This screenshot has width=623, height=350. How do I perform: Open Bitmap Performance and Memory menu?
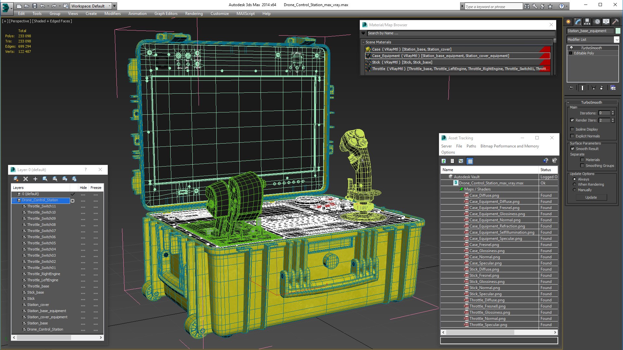509,146
